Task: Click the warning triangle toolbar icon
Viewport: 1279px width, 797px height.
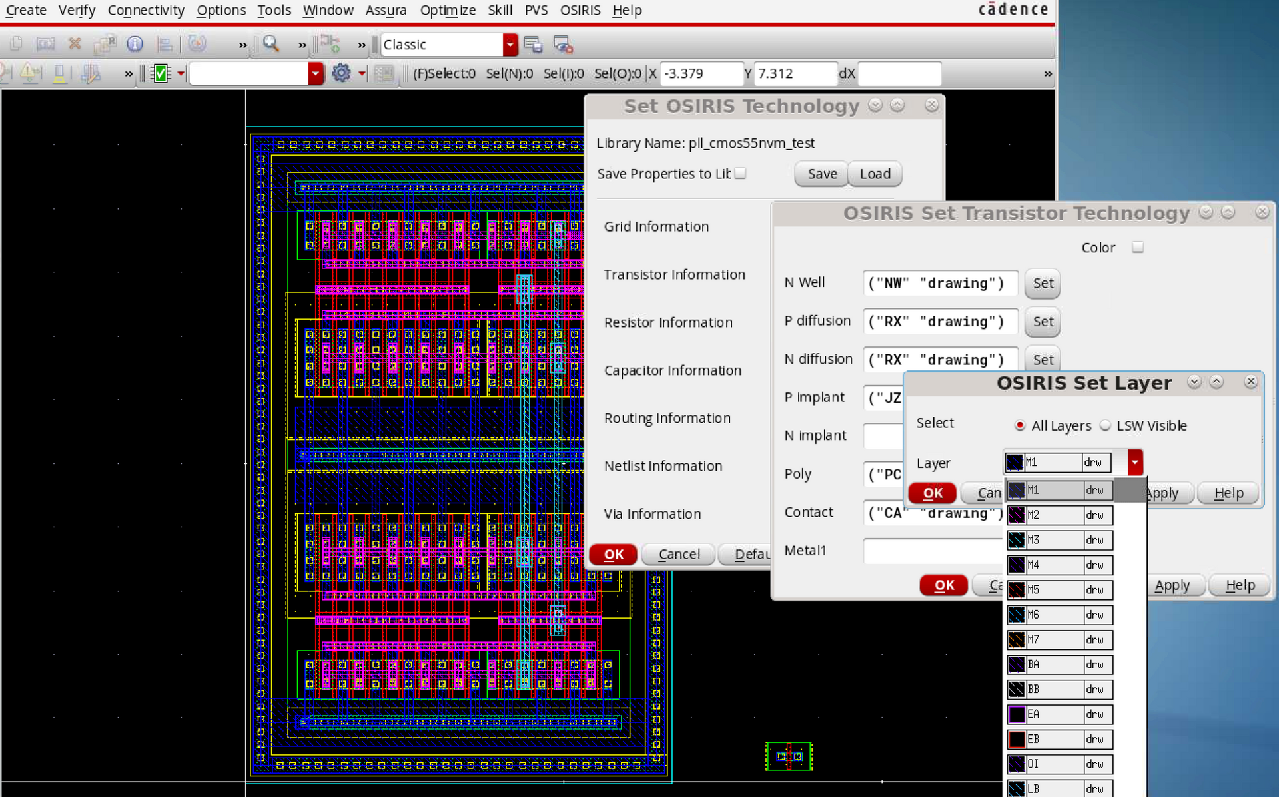Action: 30,73
